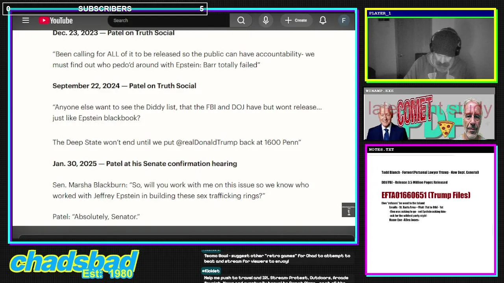504x283 pixels.
Task: Open YouTube notifications bell
Action: click(323, 20)
